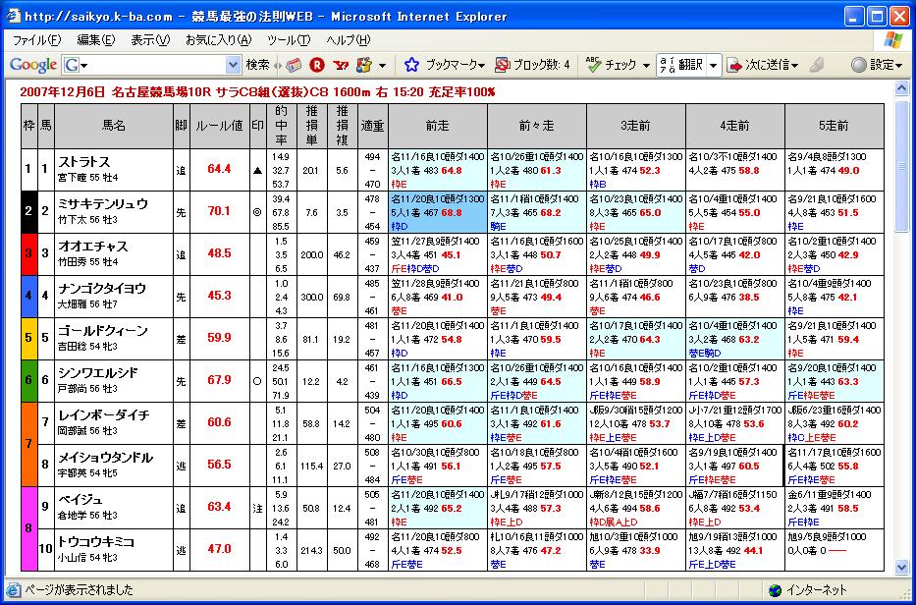The width and height of the screenshot is (916, 605).
Task: Click the red frame 3 color cell
Action: click(28, 254)
